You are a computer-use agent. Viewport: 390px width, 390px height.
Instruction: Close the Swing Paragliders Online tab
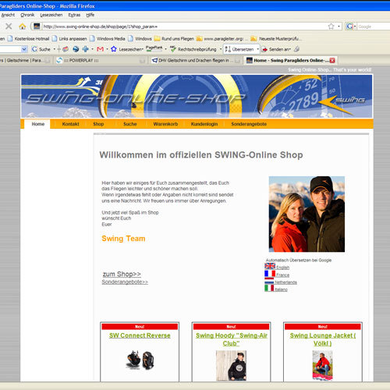tap(332, 60)
